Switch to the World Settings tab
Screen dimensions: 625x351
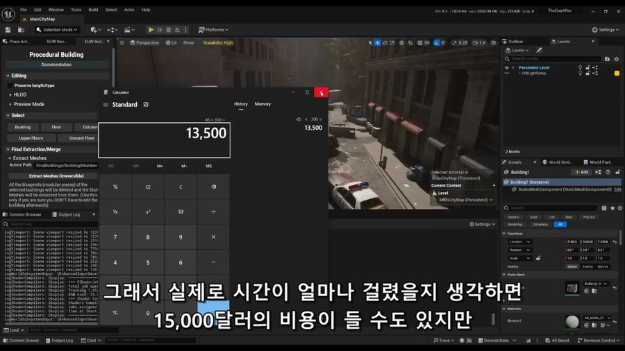557,162
